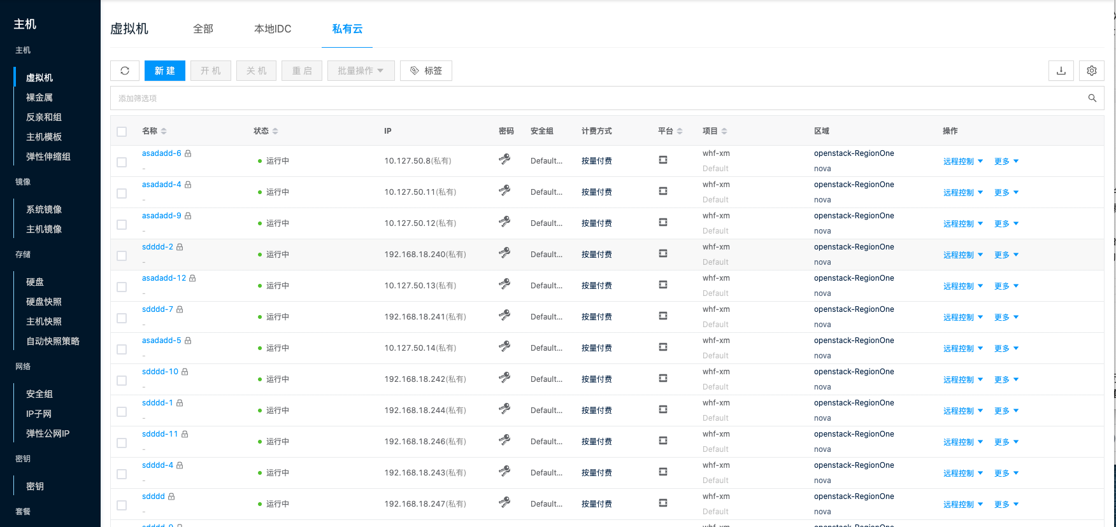The width and height of the screenshot is (1116, 527).
Task: Open 自动快照策略 in the sidebar
Action: 53,341
